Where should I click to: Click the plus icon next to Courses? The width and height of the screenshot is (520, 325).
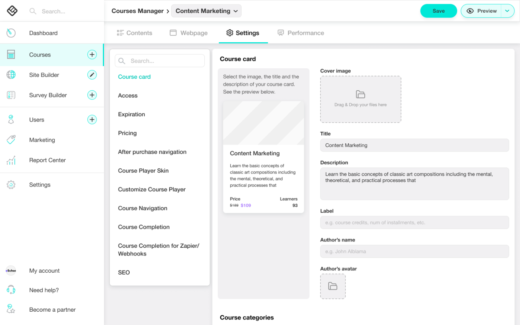coord(92,55)
